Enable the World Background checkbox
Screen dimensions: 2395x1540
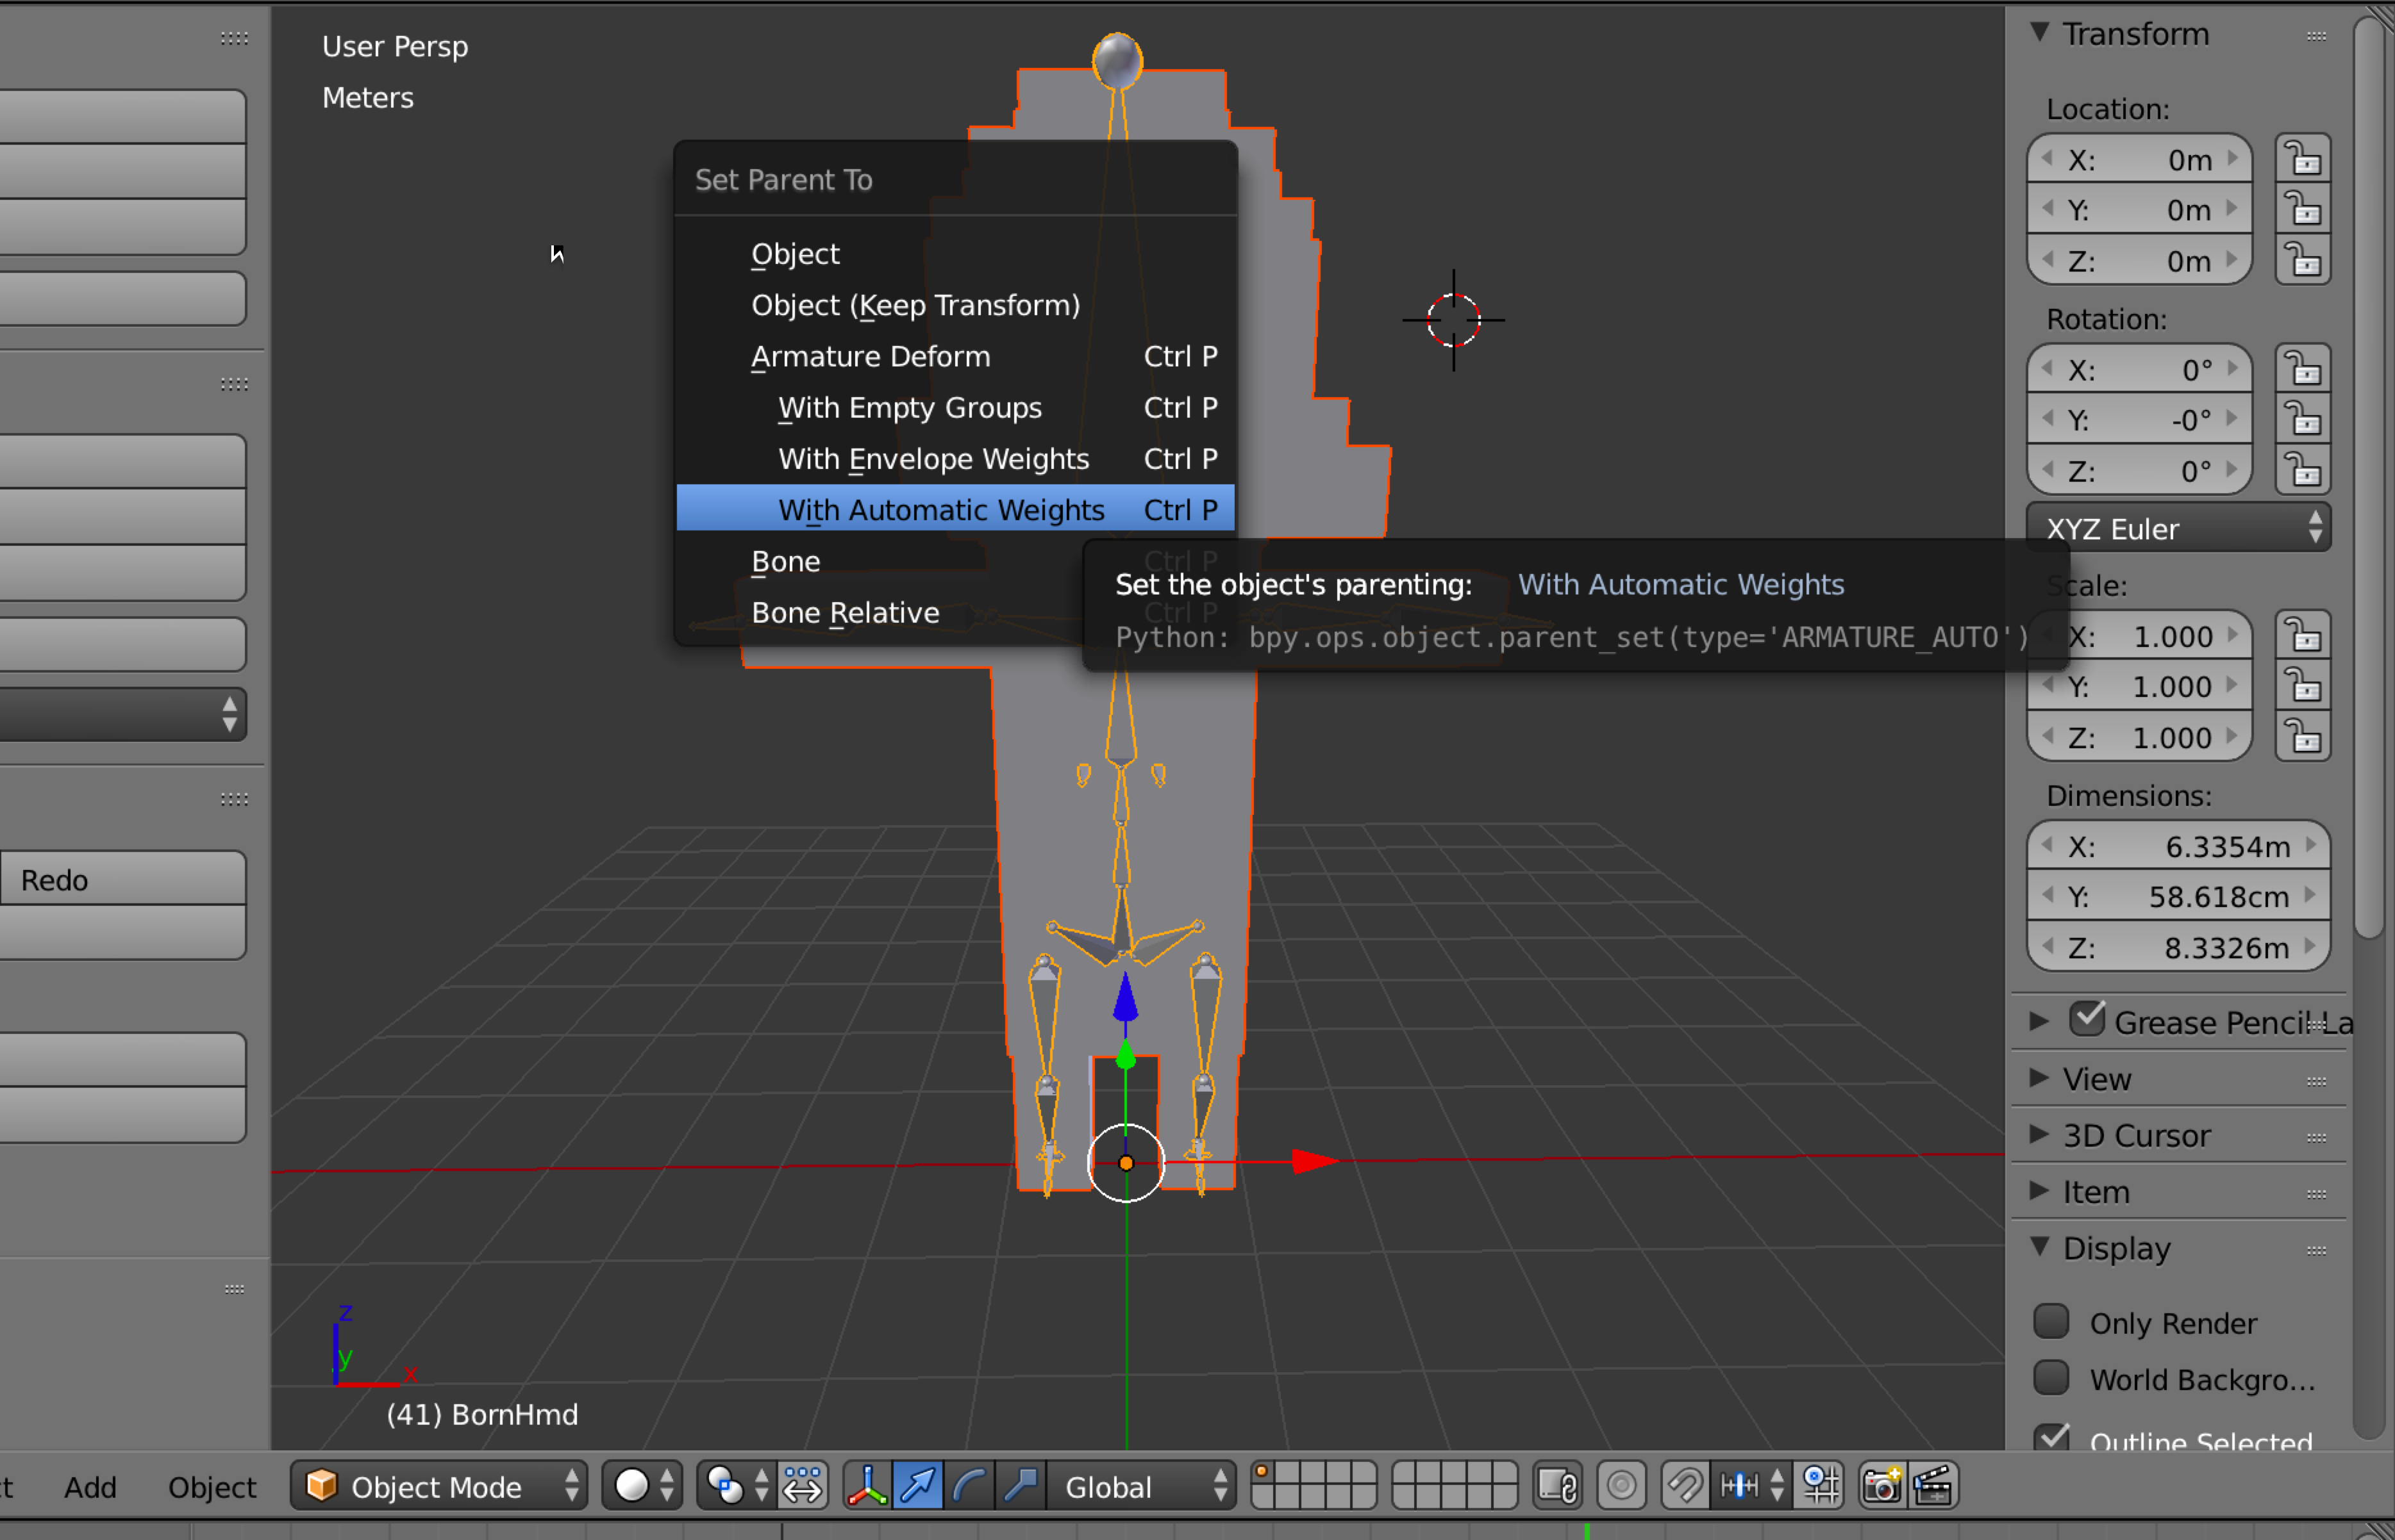tap(2051, 1378)
